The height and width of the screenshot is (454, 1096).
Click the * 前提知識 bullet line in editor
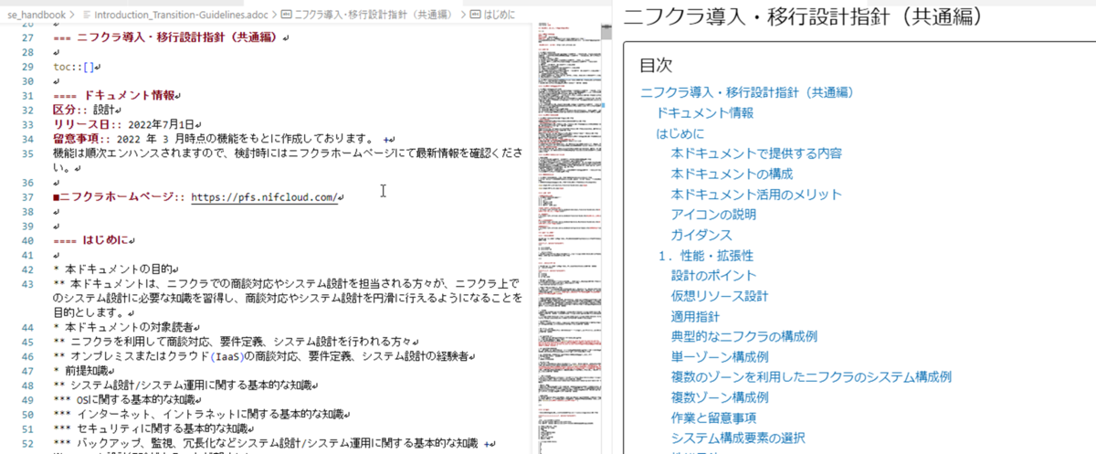coord(79,371)
